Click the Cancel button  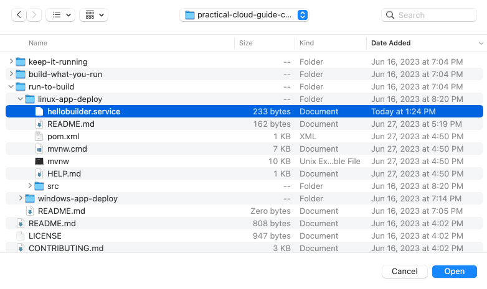click(x=404, y=272)
